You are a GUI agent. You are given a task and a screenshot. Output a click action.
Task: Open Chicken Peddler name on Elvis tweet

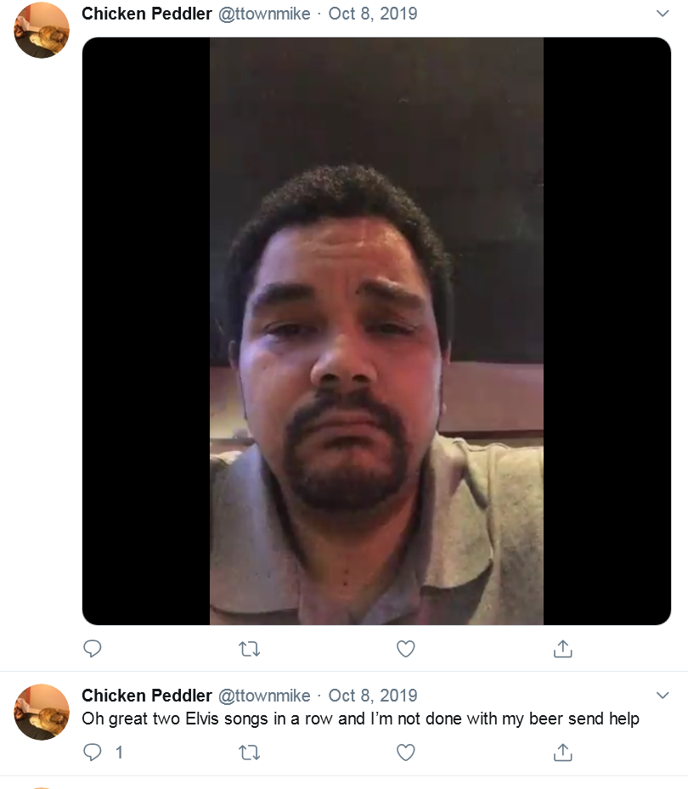click(x=146, y=696)
